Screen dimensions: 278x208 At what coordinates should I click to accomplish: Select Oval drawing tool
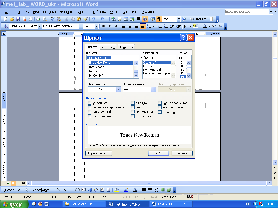pos(77,190)
